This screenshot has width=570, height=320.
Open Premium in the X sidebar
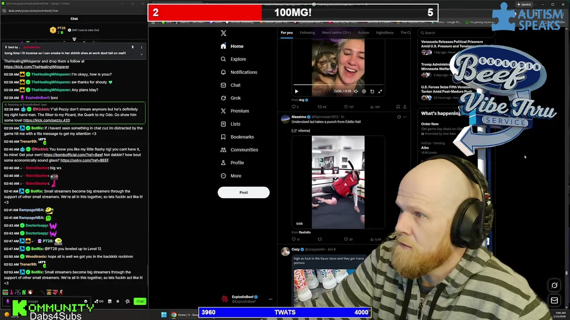[235, 111]
